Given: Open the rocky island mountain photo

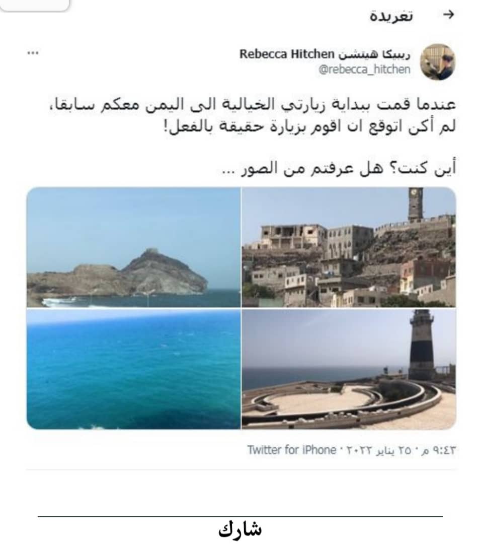Looking at the screenshot, I should (133, 247).
